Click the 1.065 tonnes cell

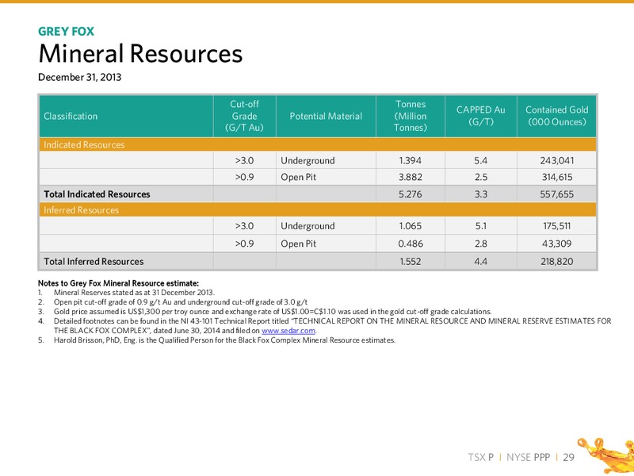(x=410, y=226)
